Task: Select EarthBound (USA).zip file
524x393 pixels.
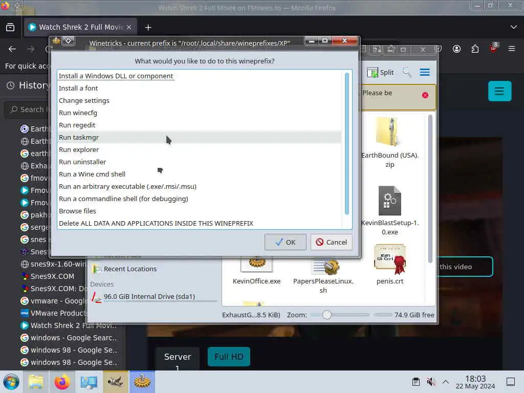Action: 389,143
